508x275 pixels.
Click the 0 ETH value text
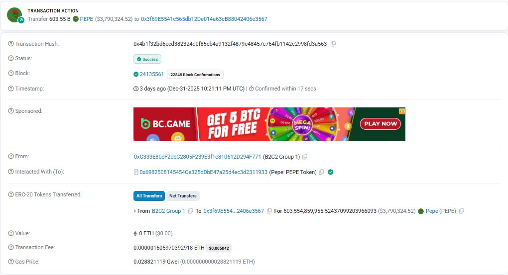point(146,233)
